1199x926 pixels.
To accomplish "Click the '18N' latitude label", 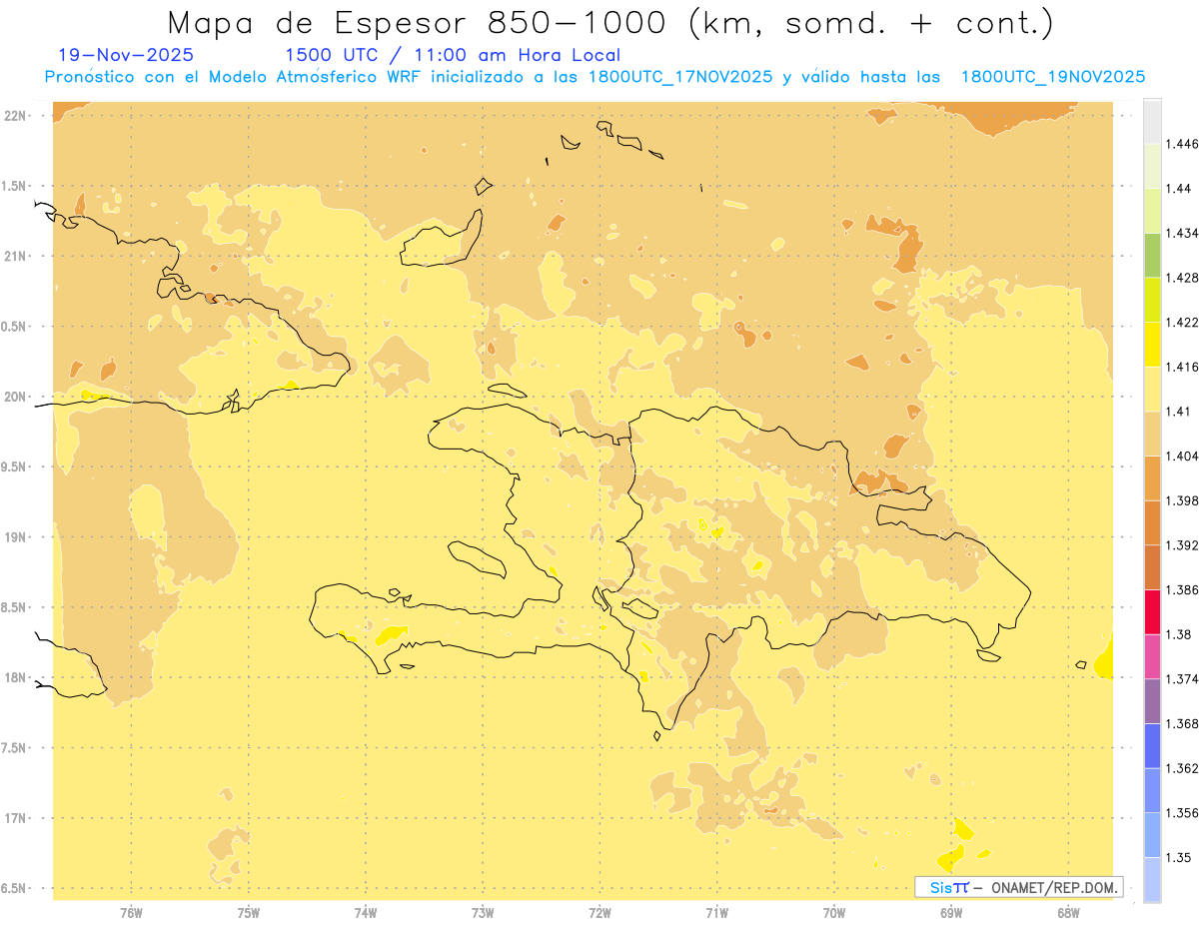I will coord(15,678).
